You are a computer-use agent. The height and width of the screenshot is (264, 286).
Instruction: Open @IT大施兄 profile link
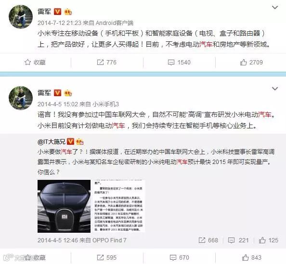tap(51, 141)
